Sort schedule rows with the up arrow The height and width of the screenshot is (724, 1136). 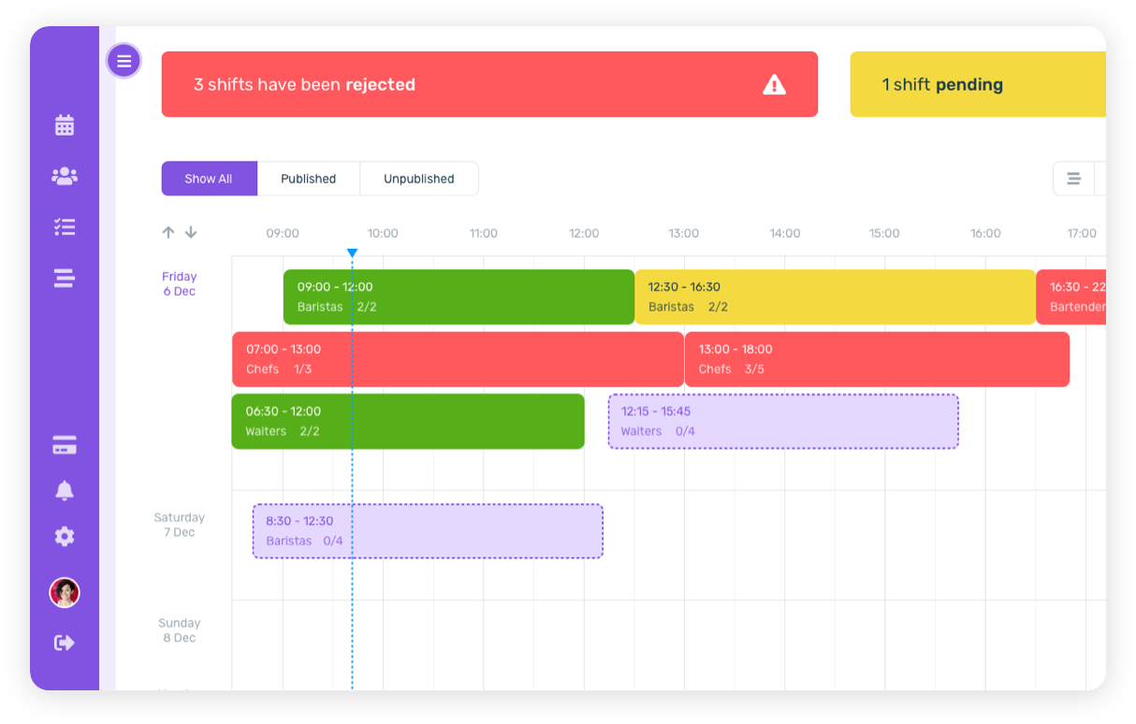click(x=167, y=232)
